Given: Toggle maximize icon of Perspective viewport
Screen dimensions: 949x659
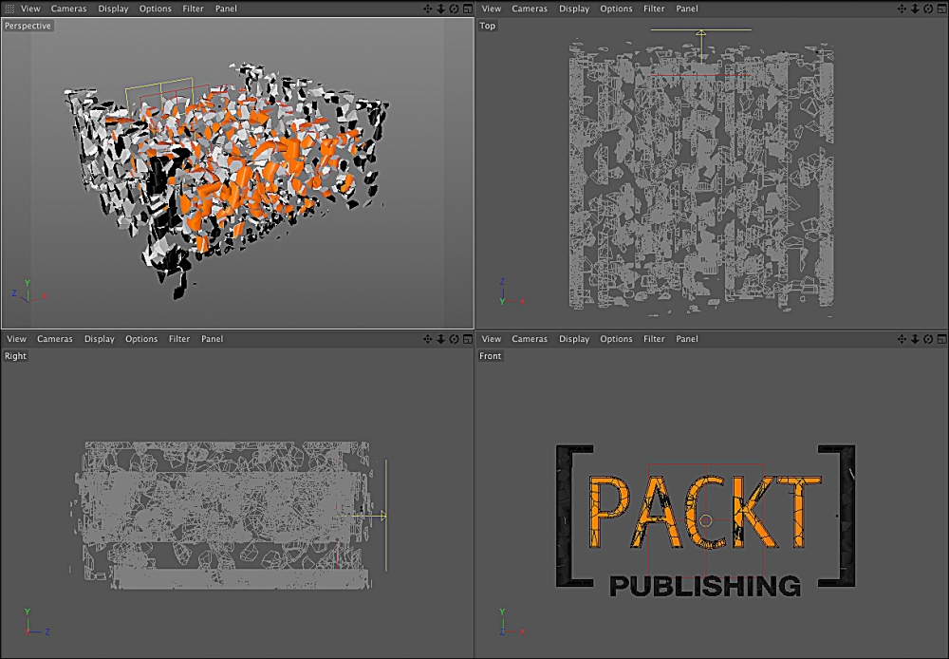Looking at the screenshot, I should click(x=468, y=9).
